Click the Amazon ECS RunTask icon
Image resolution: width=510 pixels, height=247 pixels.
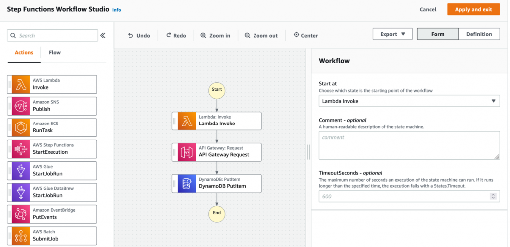coord(21,127)
